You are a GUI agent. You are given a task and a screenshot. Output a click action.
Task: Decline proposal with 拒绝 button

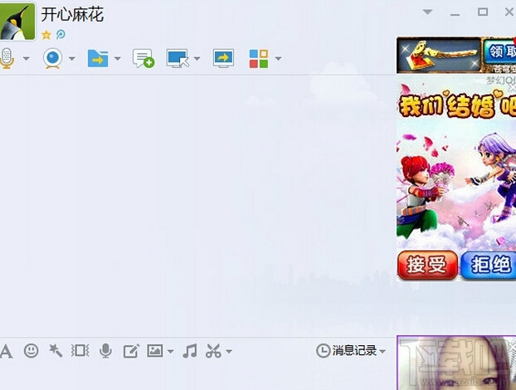point(489,265)
